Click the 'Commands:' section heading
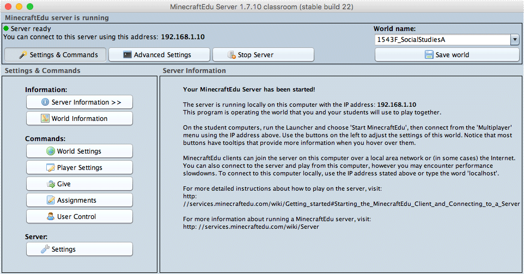The image size is (524, 274). [x=45, y=139]
